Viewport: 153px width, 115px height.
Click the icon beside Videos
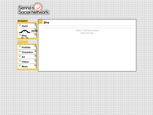20,61
